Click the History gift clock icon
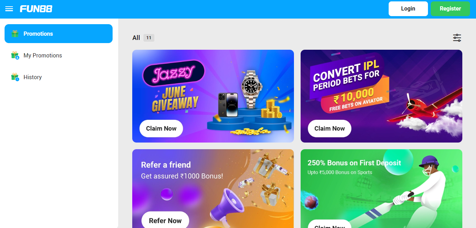This screenshot has width=476, height=228. point(15,77)
